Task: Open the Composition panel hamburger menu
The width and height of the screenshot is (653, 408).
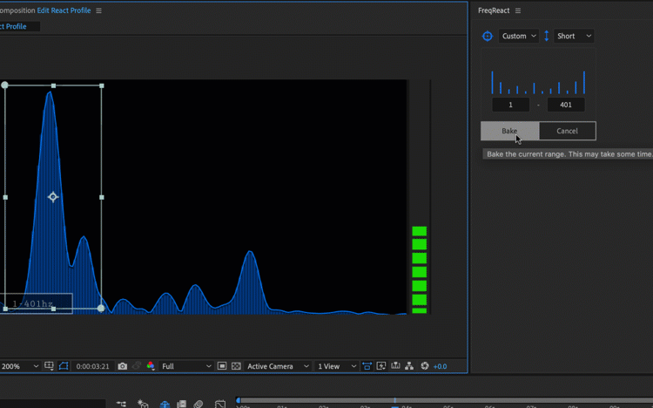Action: [x=98, y=10]
